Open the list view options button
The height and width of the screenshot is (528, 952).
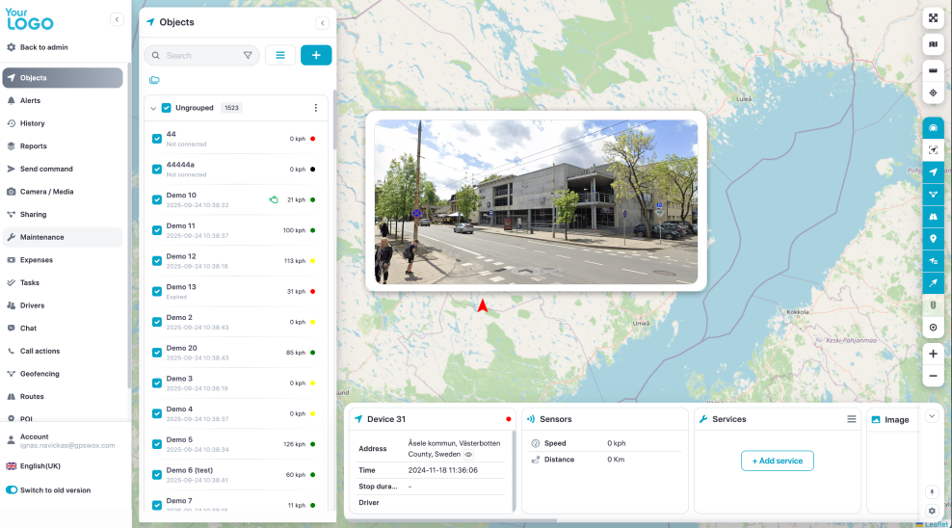coord(280,55)
